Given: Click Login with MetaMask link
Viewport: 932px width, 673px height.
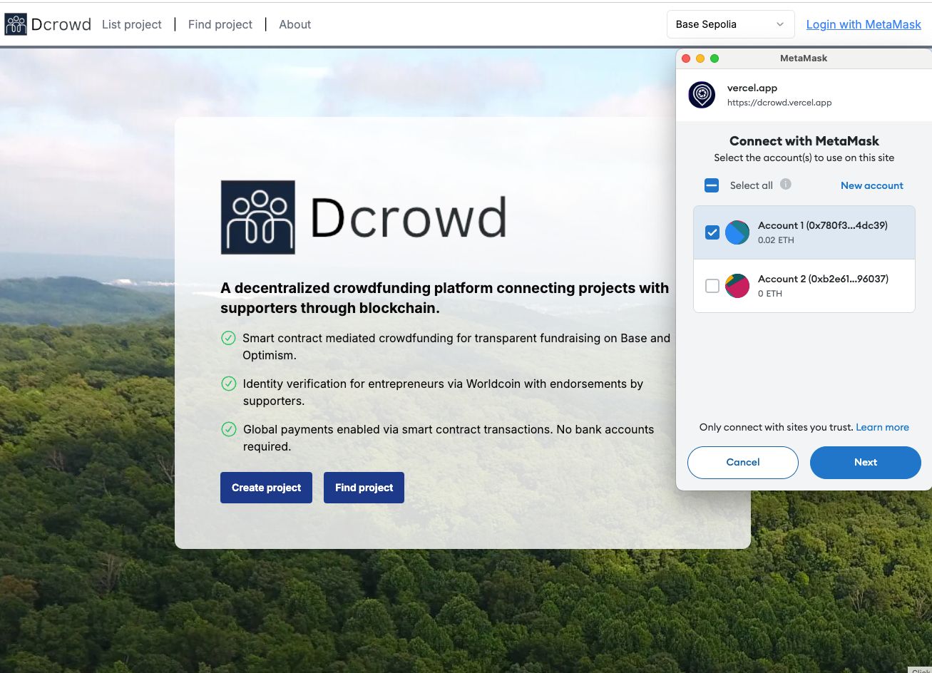Looking at the screenshot, I should (x=864, y=24).
